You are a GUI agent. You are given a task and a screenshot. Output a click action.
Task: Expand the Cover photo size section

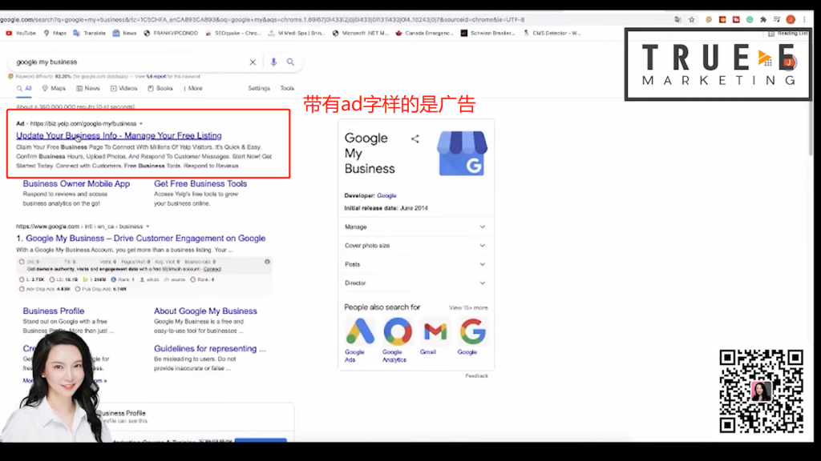[x=415, y=246]
